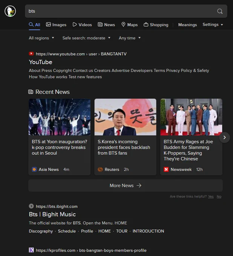Screen dimensions: 233x256
Task: Click the More News button
Action: 126,186
